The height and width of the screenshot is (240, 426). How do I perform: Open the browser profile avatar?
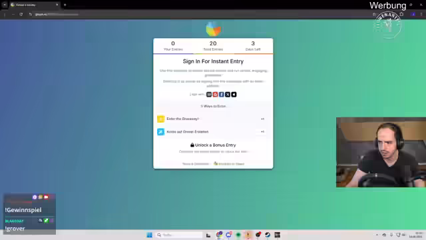click(413, 14)
